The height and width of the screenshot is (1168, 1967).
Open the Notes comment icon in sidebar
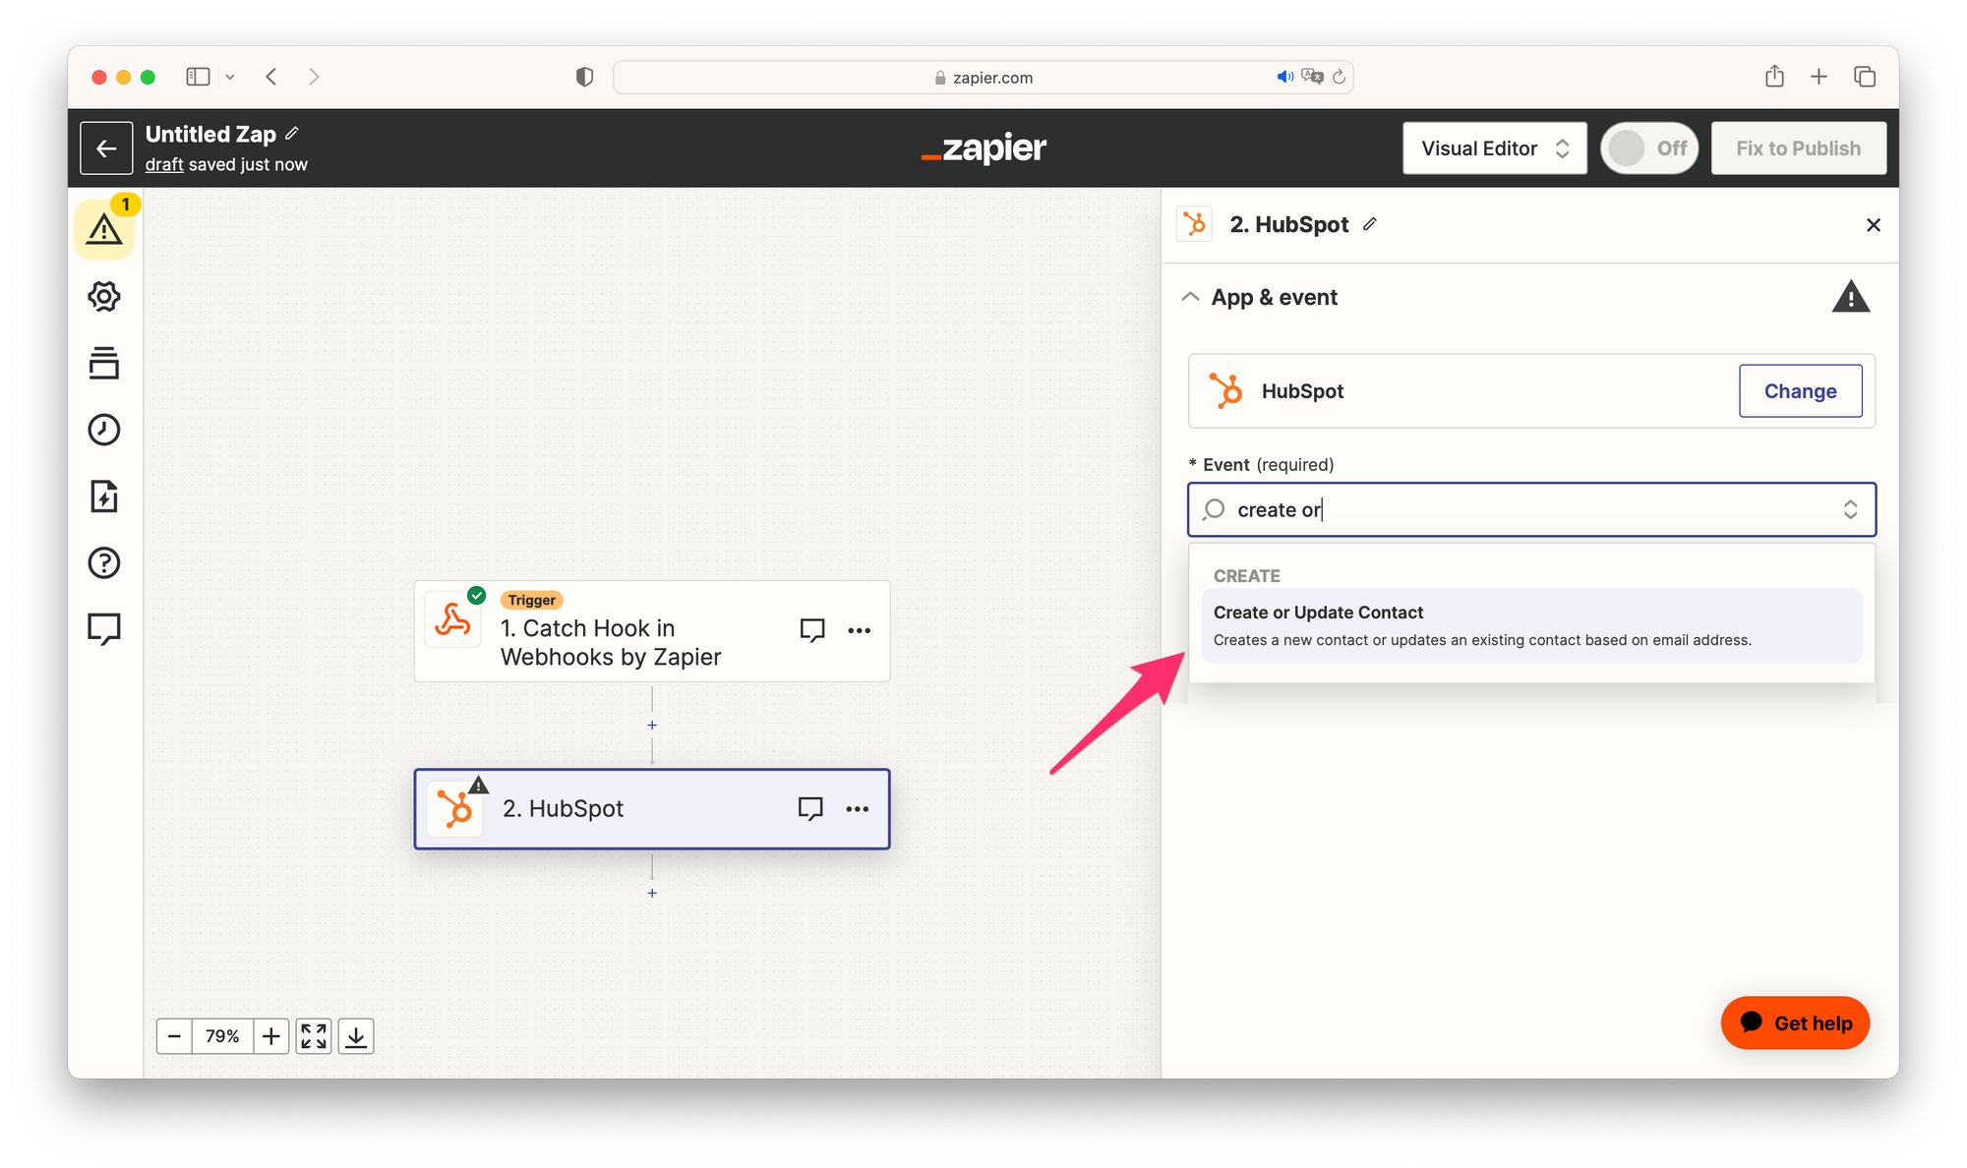coord(104,629)
